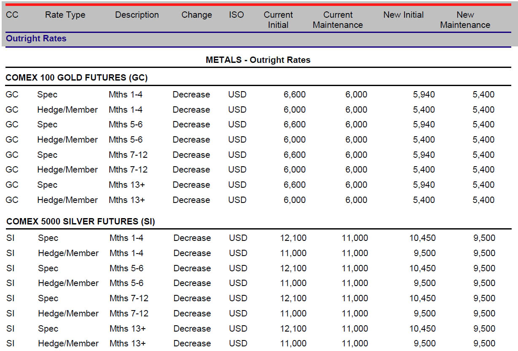Select USD in the GC Hedge/Member Mths 1-4 row

click(237, 110)
